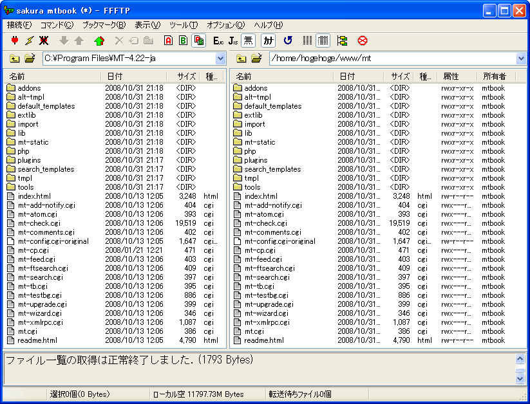This screenshot has height=404, width=530.
Task: Click the Connect plug icon
Action: coord(15,41)
